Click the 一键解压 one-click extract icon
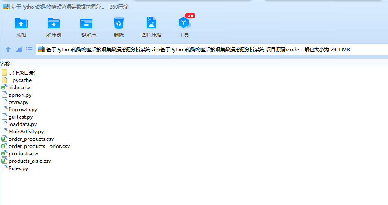 tap(86, 24)
